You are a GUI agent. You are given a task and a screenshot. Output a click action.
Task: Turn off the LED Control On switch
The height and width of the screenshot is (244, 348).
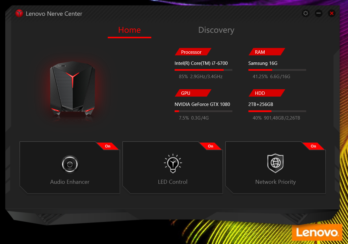[x=211, y=146]
